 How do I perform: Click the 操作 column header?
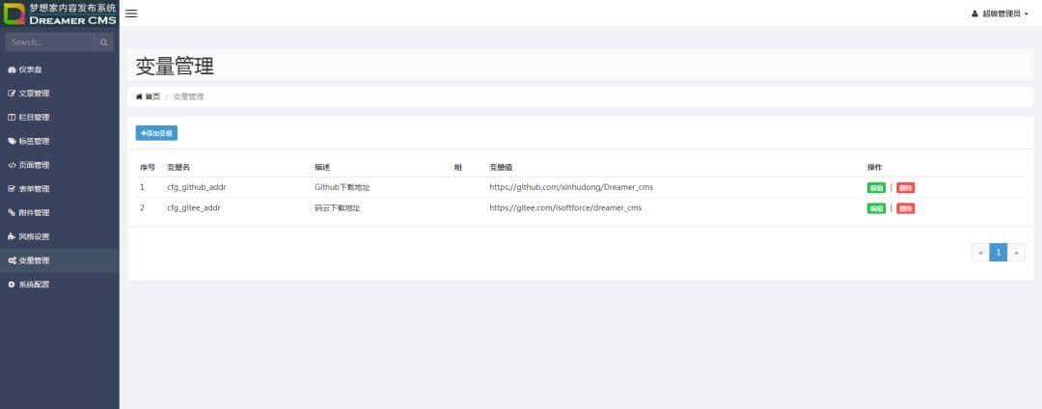click(875, 167)
